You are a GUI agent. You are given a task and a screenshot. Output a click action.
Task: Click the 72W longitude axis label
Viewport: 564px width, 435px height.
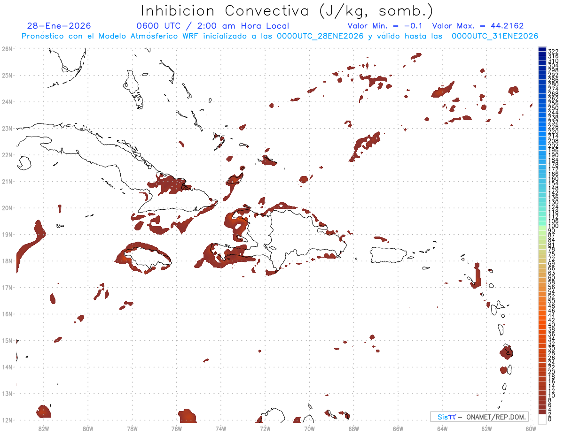pos(265,428)
